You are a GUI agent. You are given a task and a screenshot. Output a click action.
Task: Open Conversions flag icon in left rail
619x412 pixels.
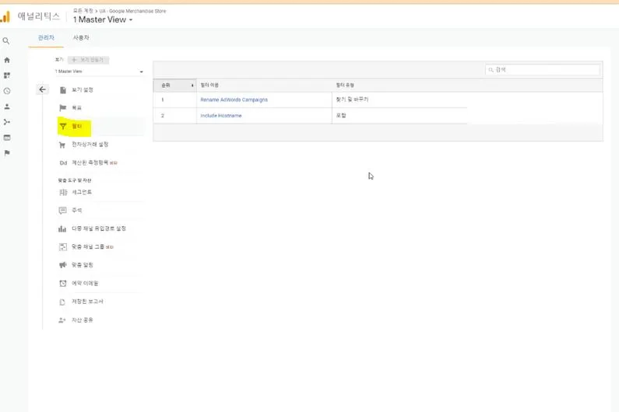[7, 153]
